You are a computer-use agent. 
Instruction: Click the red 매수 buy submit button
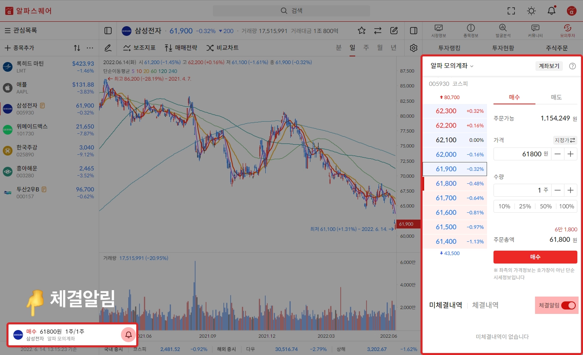535,257
